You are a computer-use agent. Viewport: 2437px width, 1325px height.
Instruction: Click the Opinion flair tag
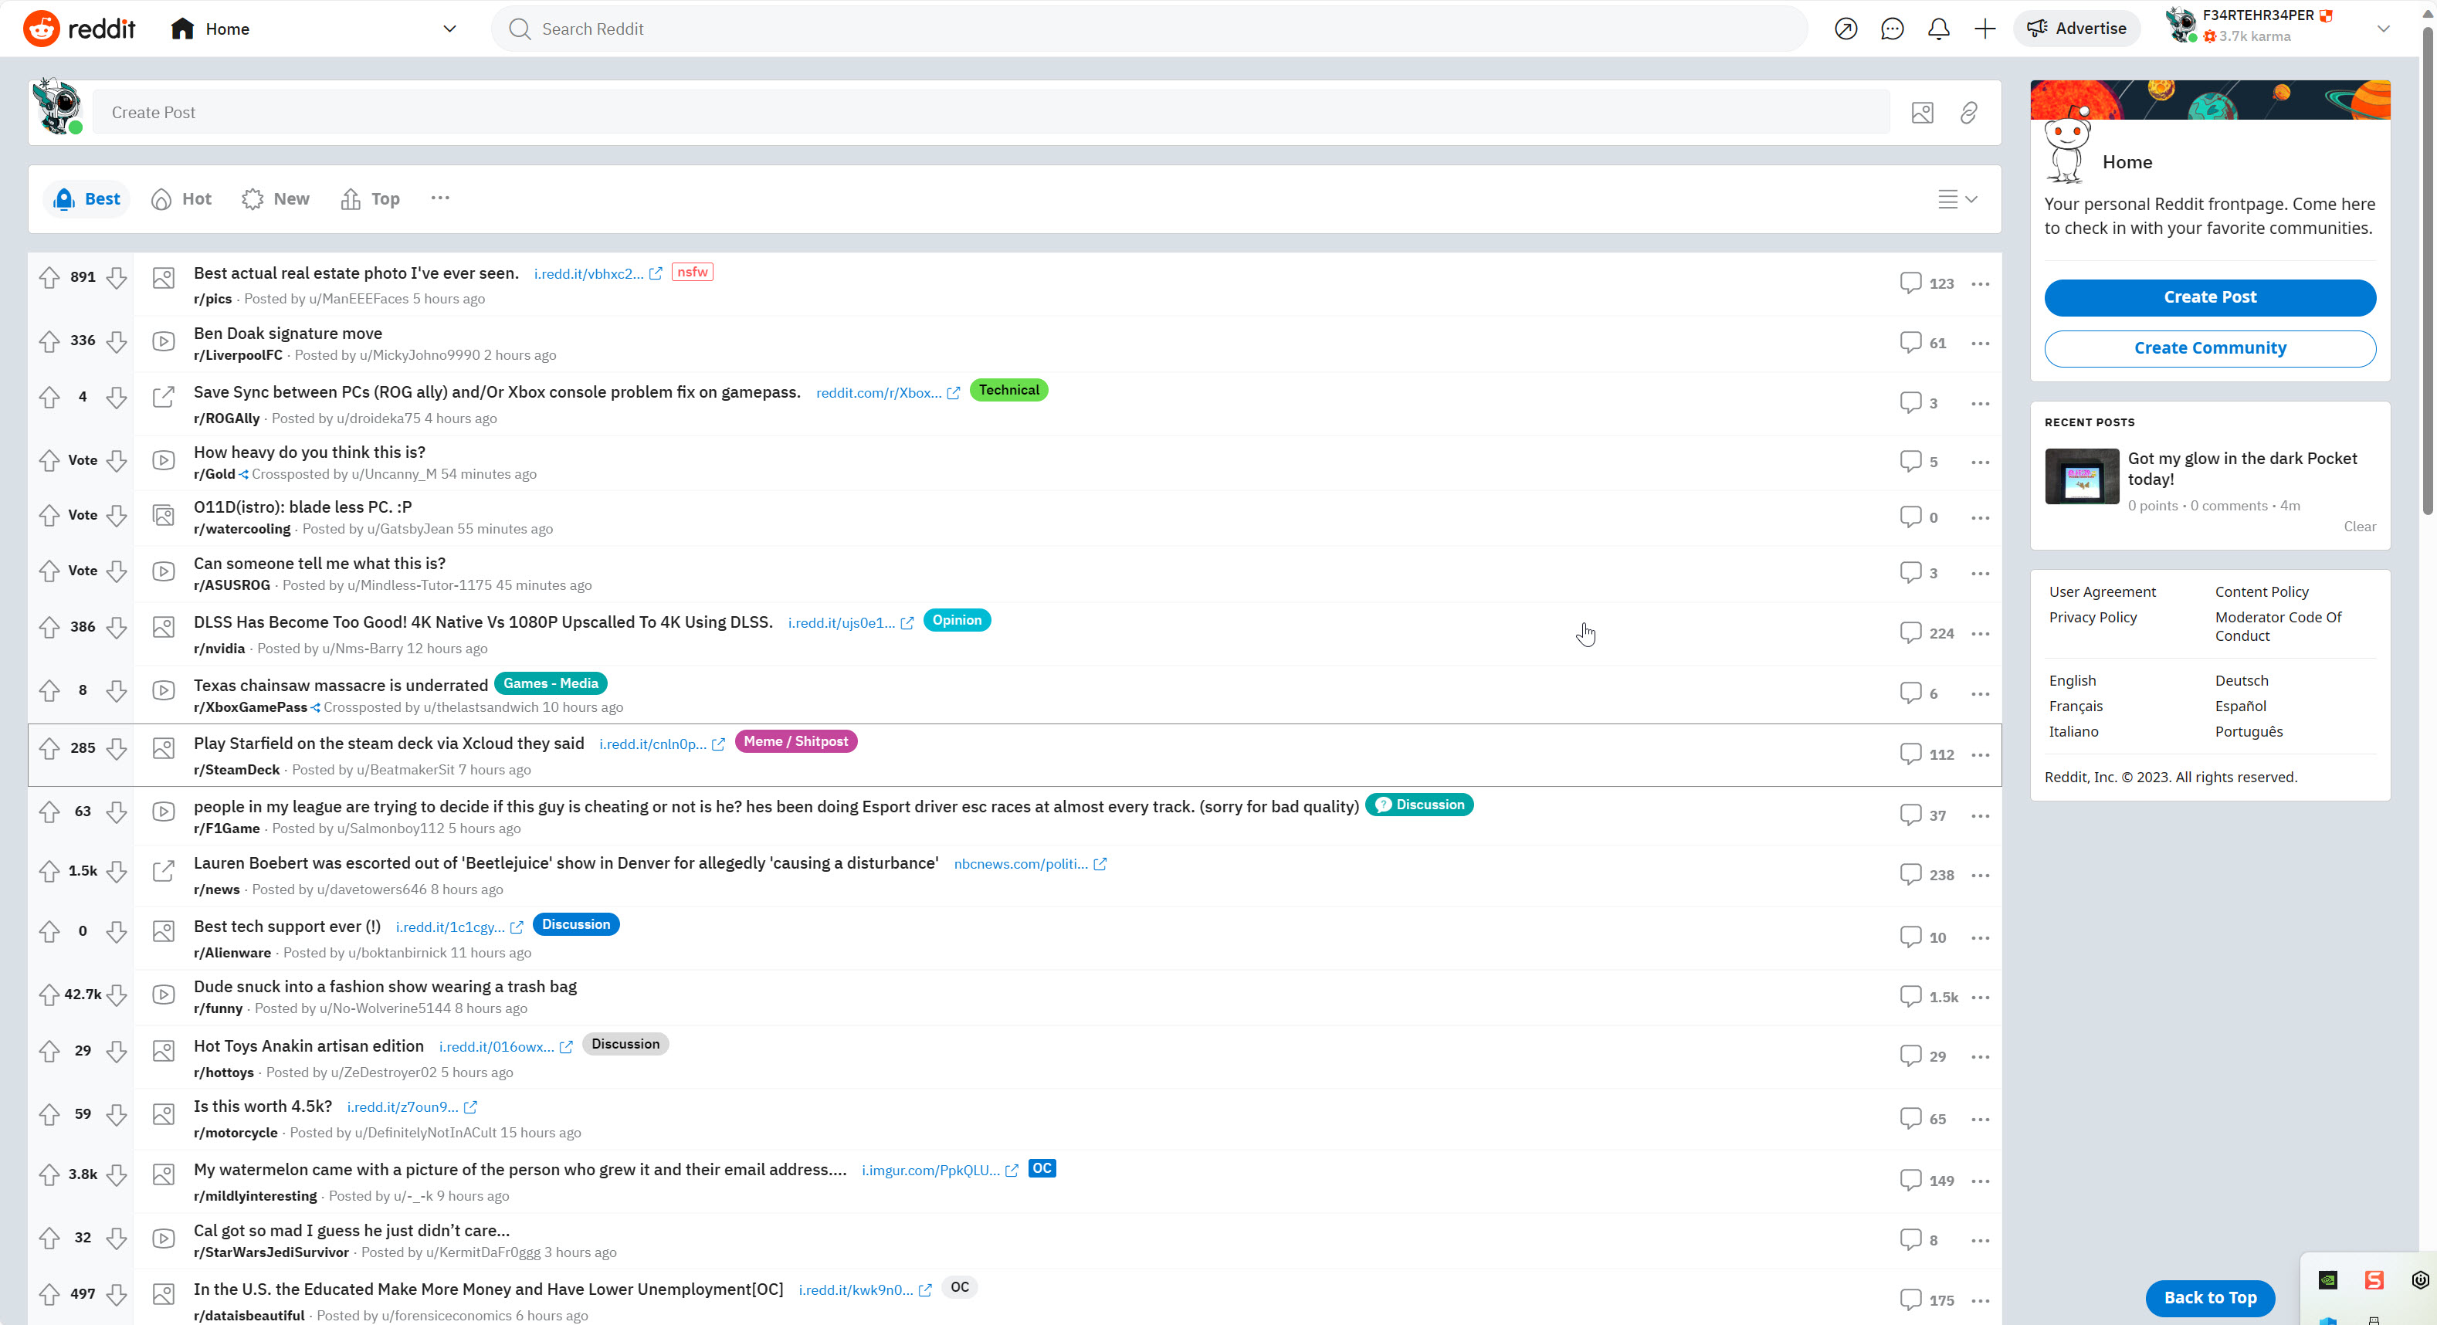pos(957,620)
